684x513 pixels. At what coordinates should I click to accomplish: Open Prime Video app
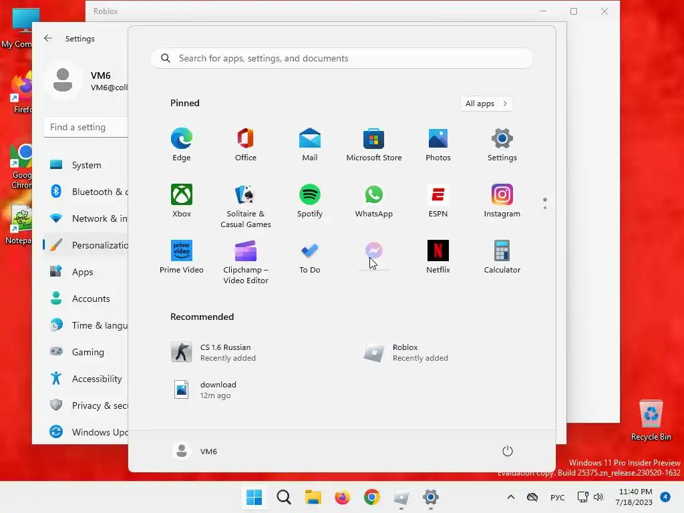point(182,257)
